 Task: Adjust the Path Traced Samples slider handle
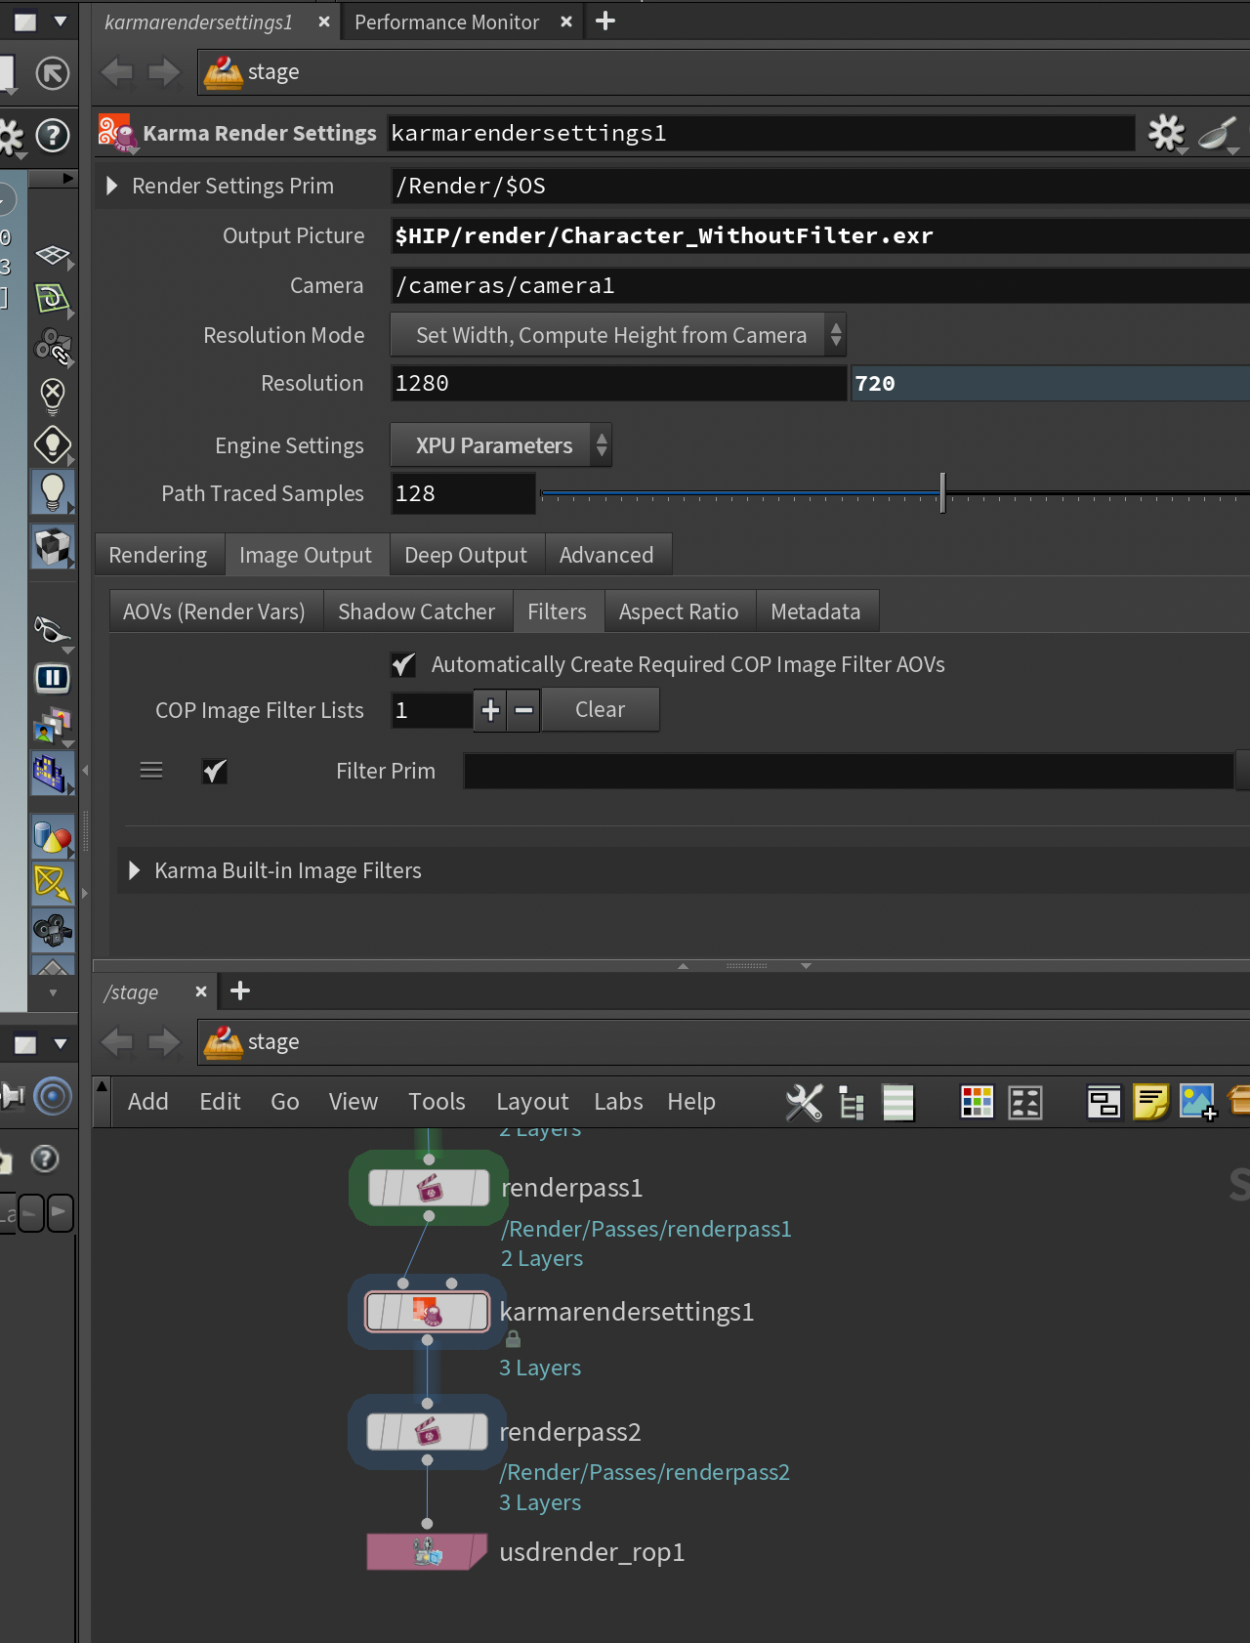pyautogui.click(x=942, y=492)
